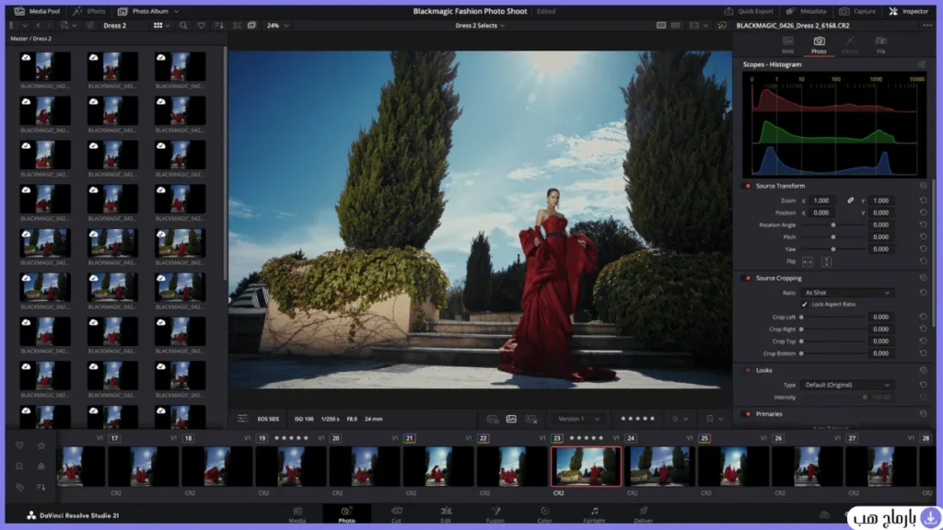Switch to the Media page

[297, 514]
